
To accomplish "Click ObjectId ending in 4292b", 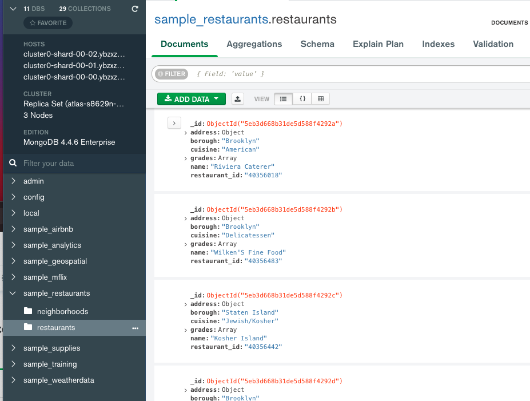I will pos(274,209).
